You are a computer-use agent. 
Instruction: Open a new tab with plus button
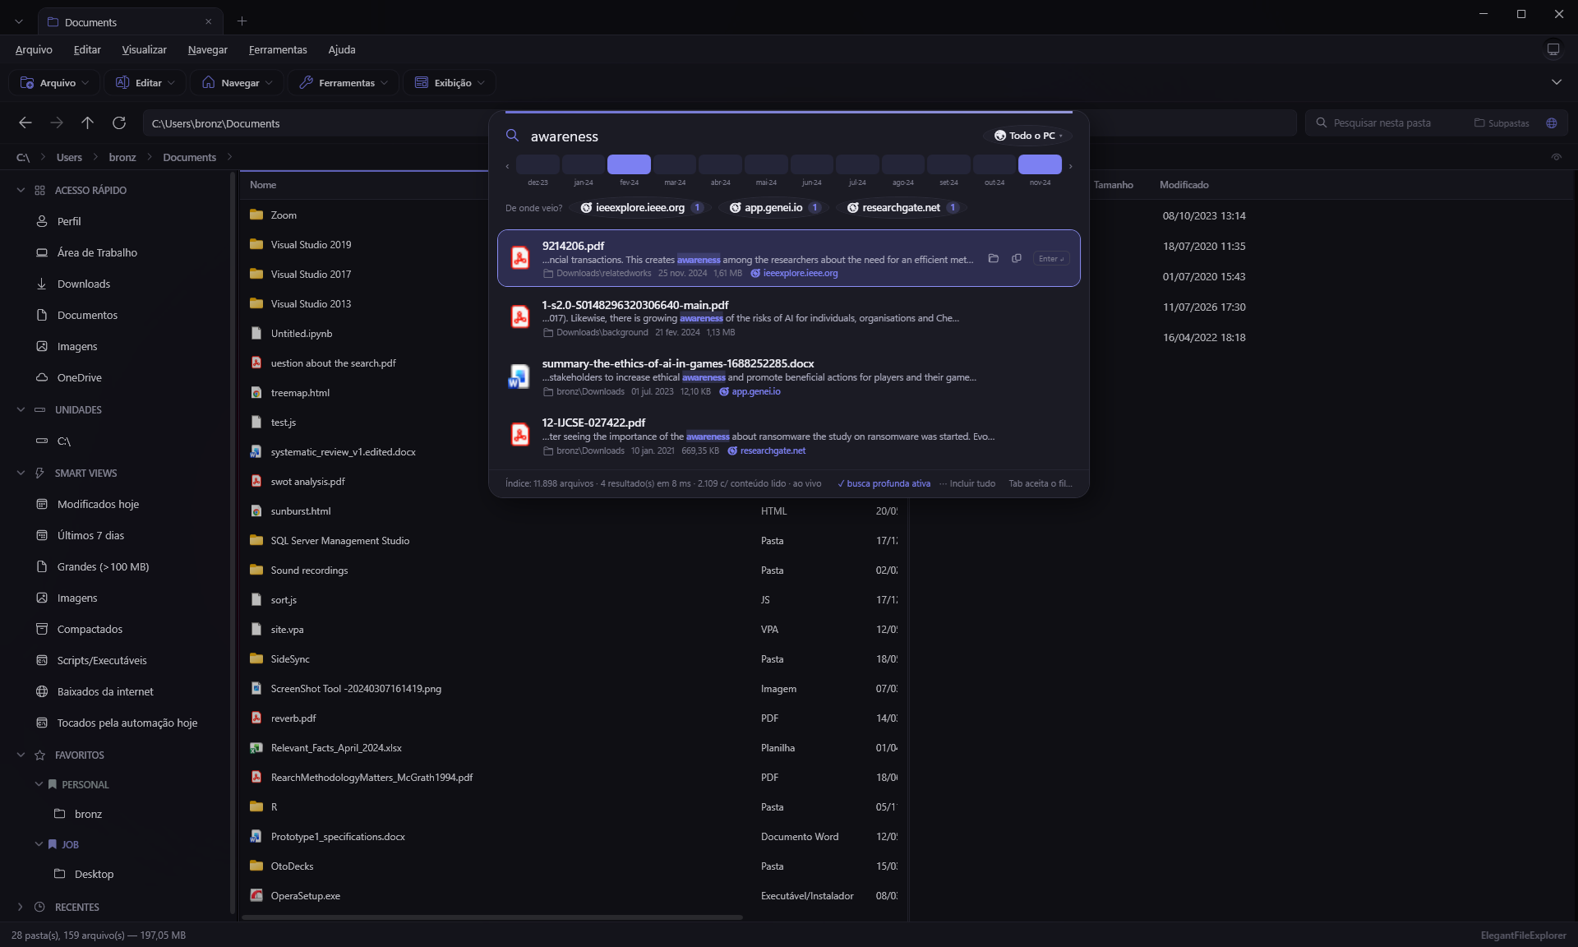242,21
